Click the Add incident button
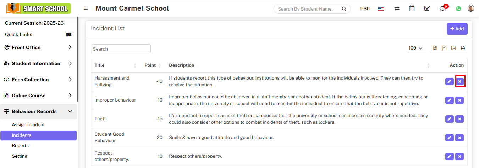This screenshot has height=168, width=479. [x=457, y=29]
